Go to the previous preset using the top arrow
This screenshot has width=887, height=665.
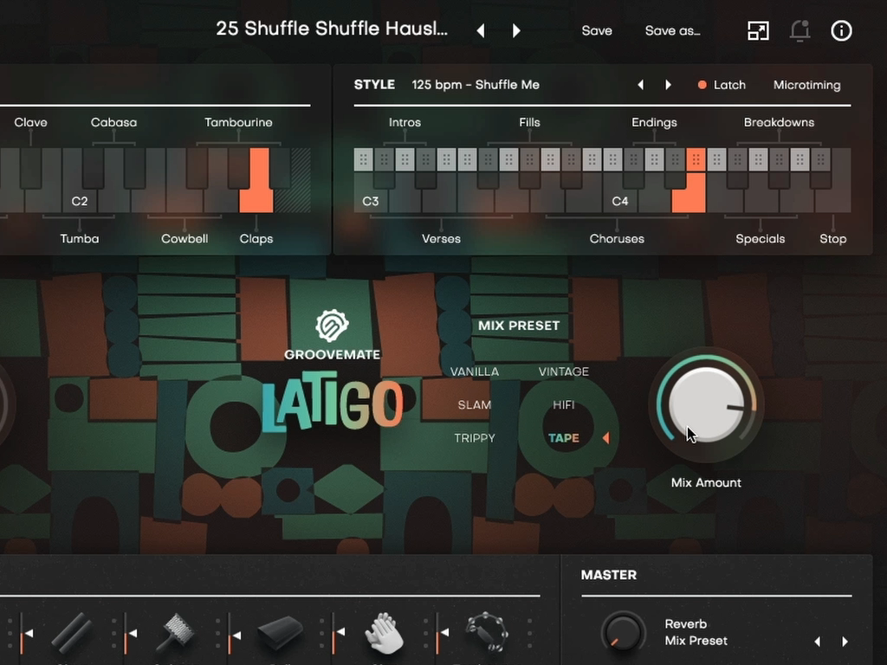coord(481,30)
